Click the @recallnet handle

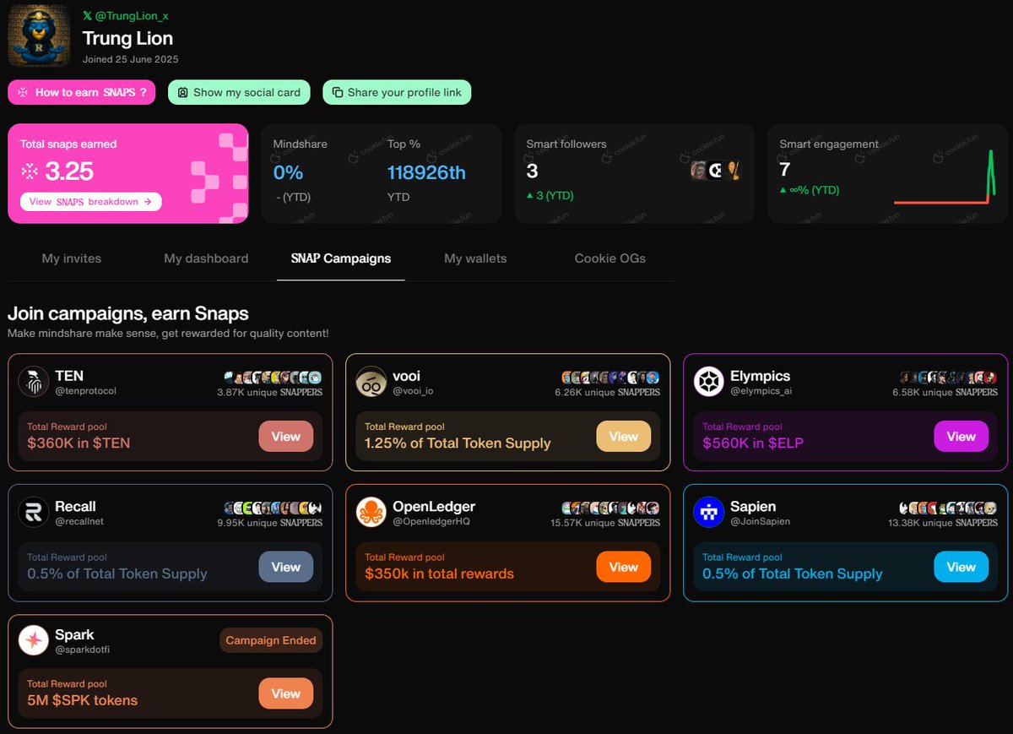81,521
